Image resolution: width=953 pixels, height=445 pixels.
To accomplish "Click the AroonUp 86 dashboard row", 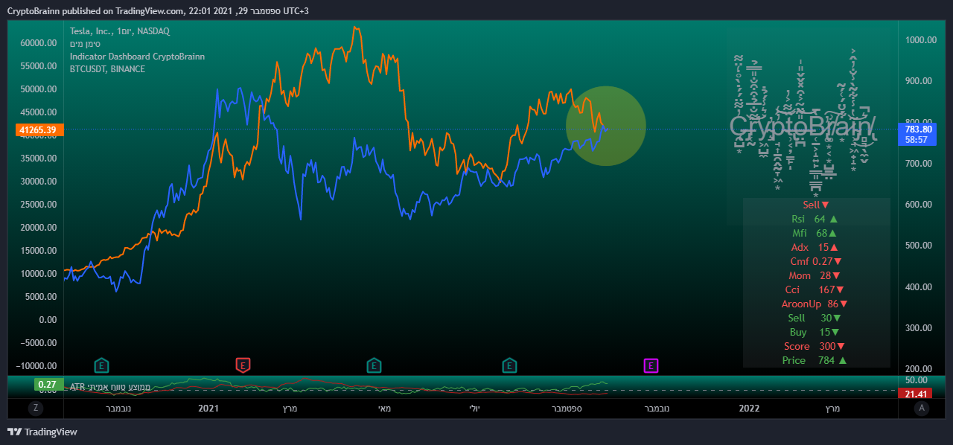I will 815,304.
